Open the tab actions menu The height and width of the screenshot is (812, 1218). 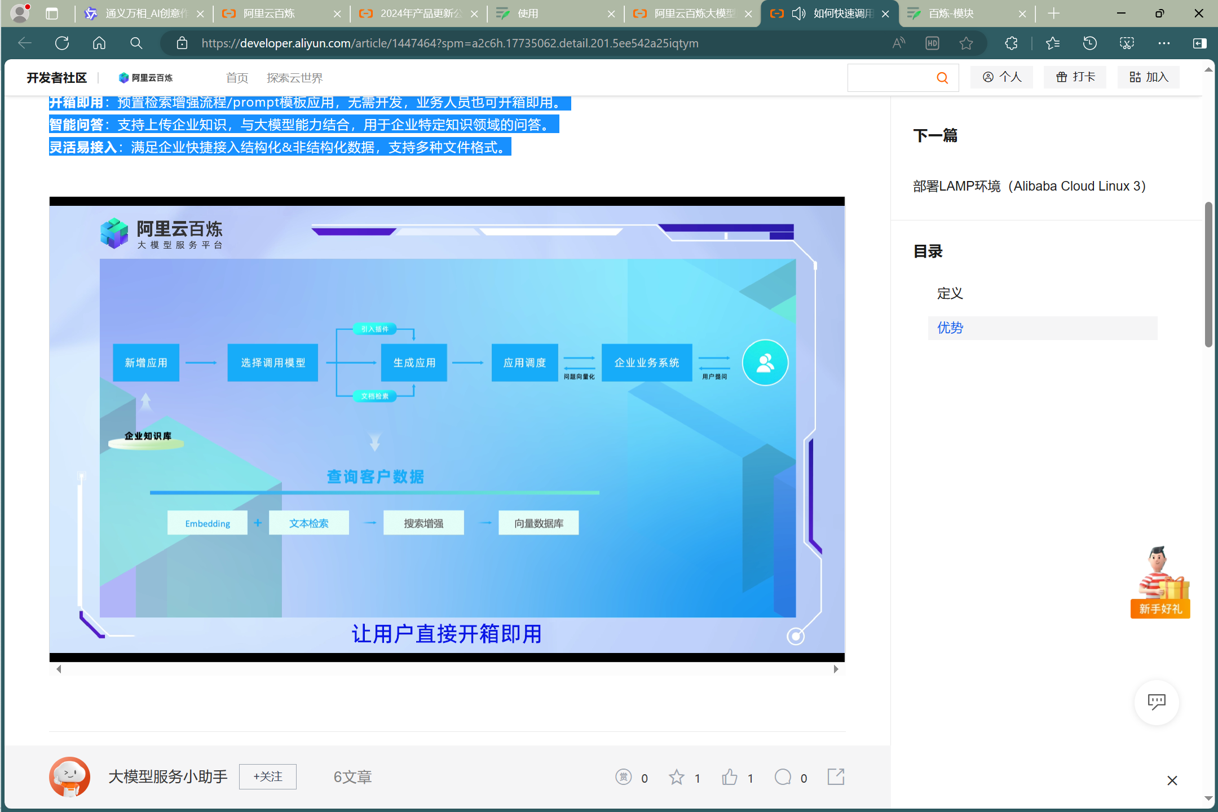[x=52, y=14]
